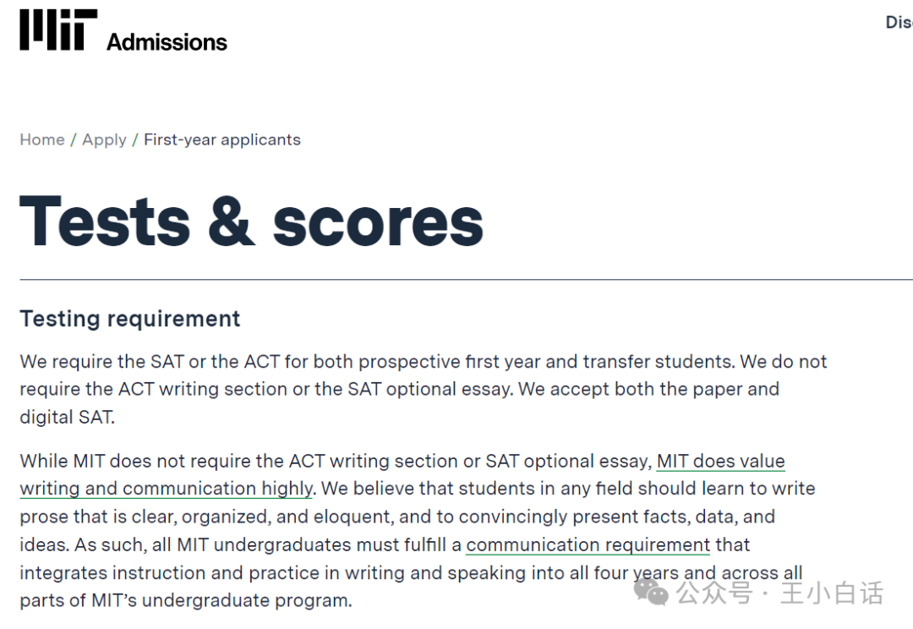Click the ampersand in the page title
The image size is (913, 629).
click(x=231, y=222)
